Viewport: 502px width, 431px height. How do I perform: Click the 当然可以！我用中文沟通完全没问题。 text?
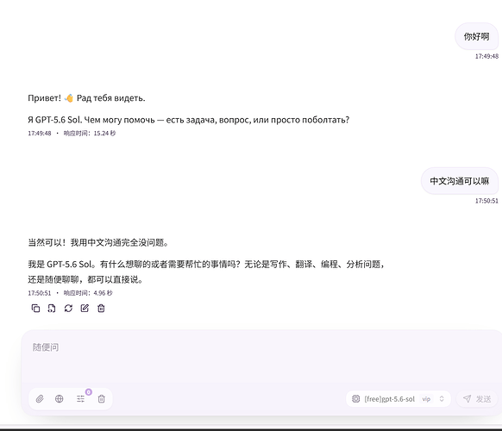pyautogui.click(x=98, y=242)
